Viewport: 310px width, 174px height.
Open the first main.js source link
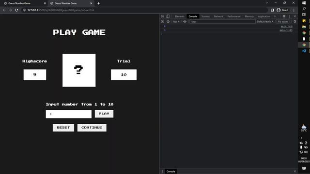(287, 26)
